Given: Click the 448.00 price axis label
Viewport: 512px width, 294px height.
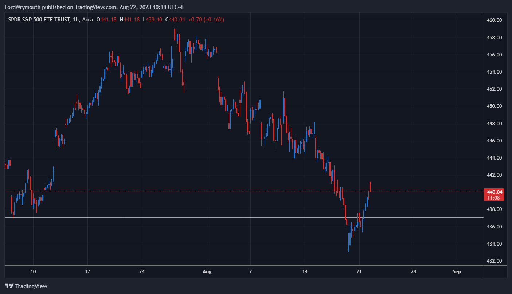Looking at the screenshot, I should pyautogui.click(x=495, y=124).
